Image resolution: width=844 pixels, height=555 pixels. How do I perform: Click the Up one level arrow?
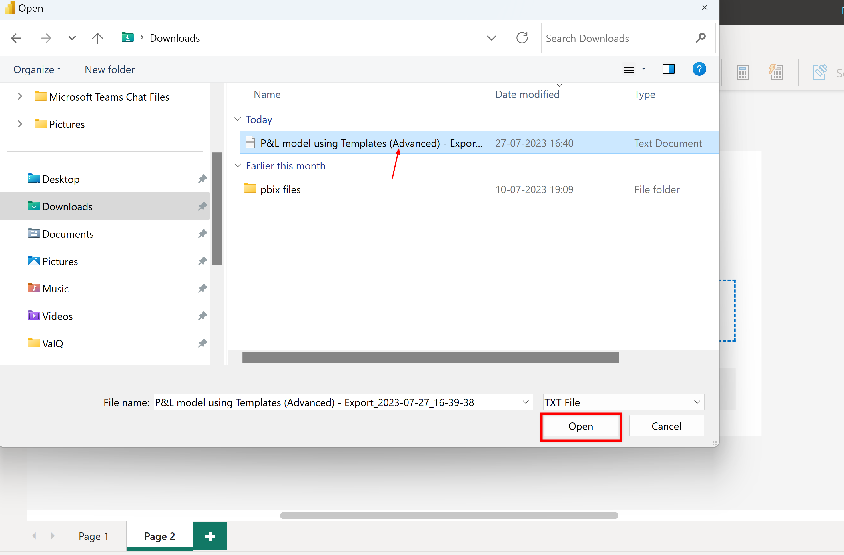[x=97, y=38]
